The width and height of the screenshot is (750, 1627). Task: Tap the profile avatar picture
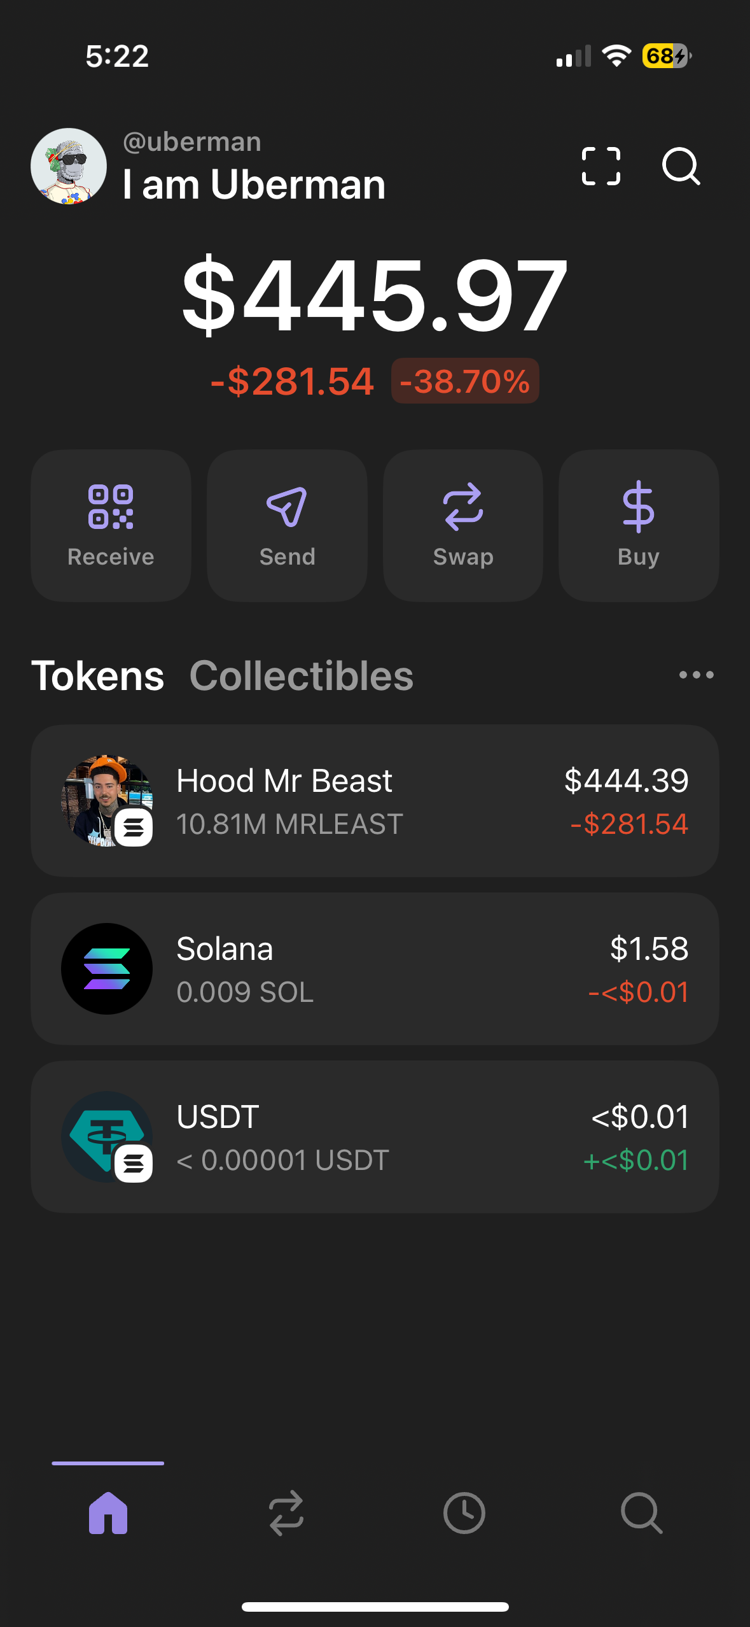69,166
